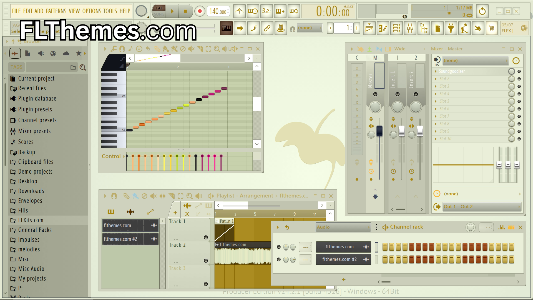Screen dimensions: 533x300
Task: Open the Channel rack Audio filter dropdown
Action: click(x=343, y=227)
